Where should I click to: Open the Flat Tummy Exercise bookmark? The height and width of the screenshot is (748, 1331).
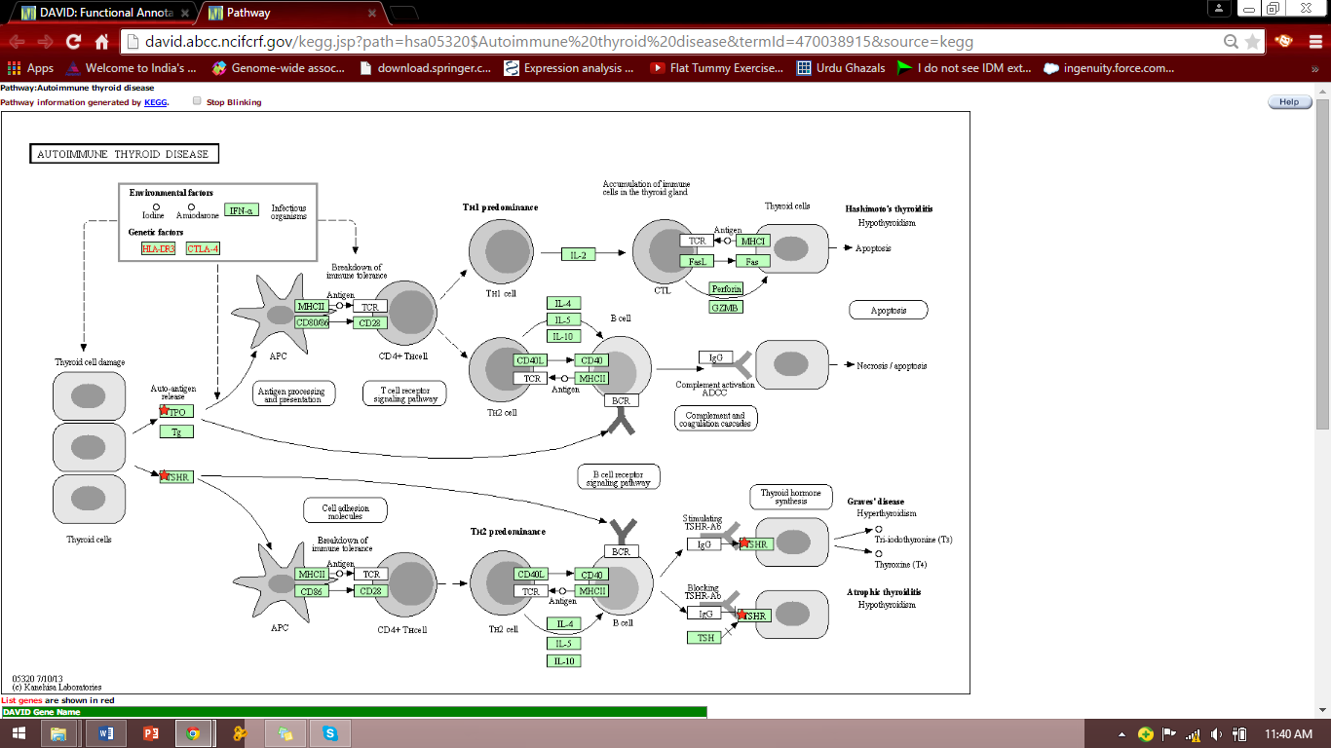point(716,68)
